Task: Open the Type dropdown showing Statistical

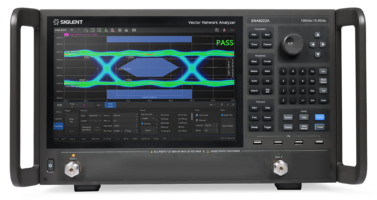Action: tap(95, 115)
